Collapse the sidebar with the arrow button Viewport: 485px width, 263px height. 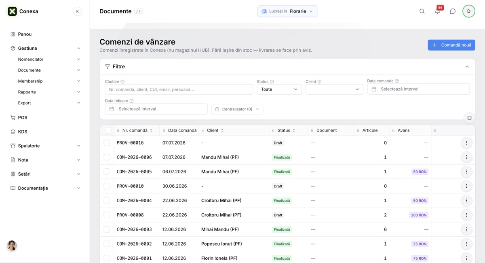(77, 11)
